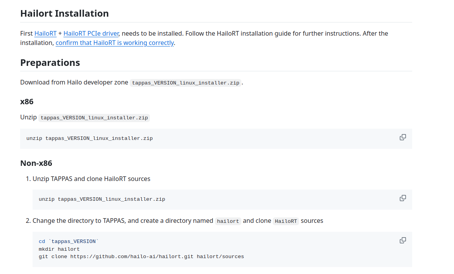Screen dimensions: 454x274
Task: Click the Non-x86 unzip command text in step one
Action: (102, 199)
